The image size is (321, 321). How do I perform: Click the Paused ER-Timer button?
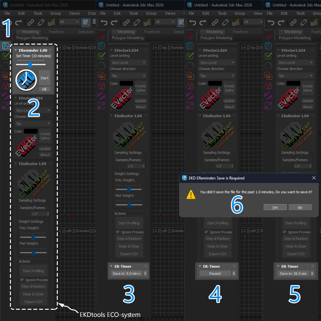click(215, 273)
